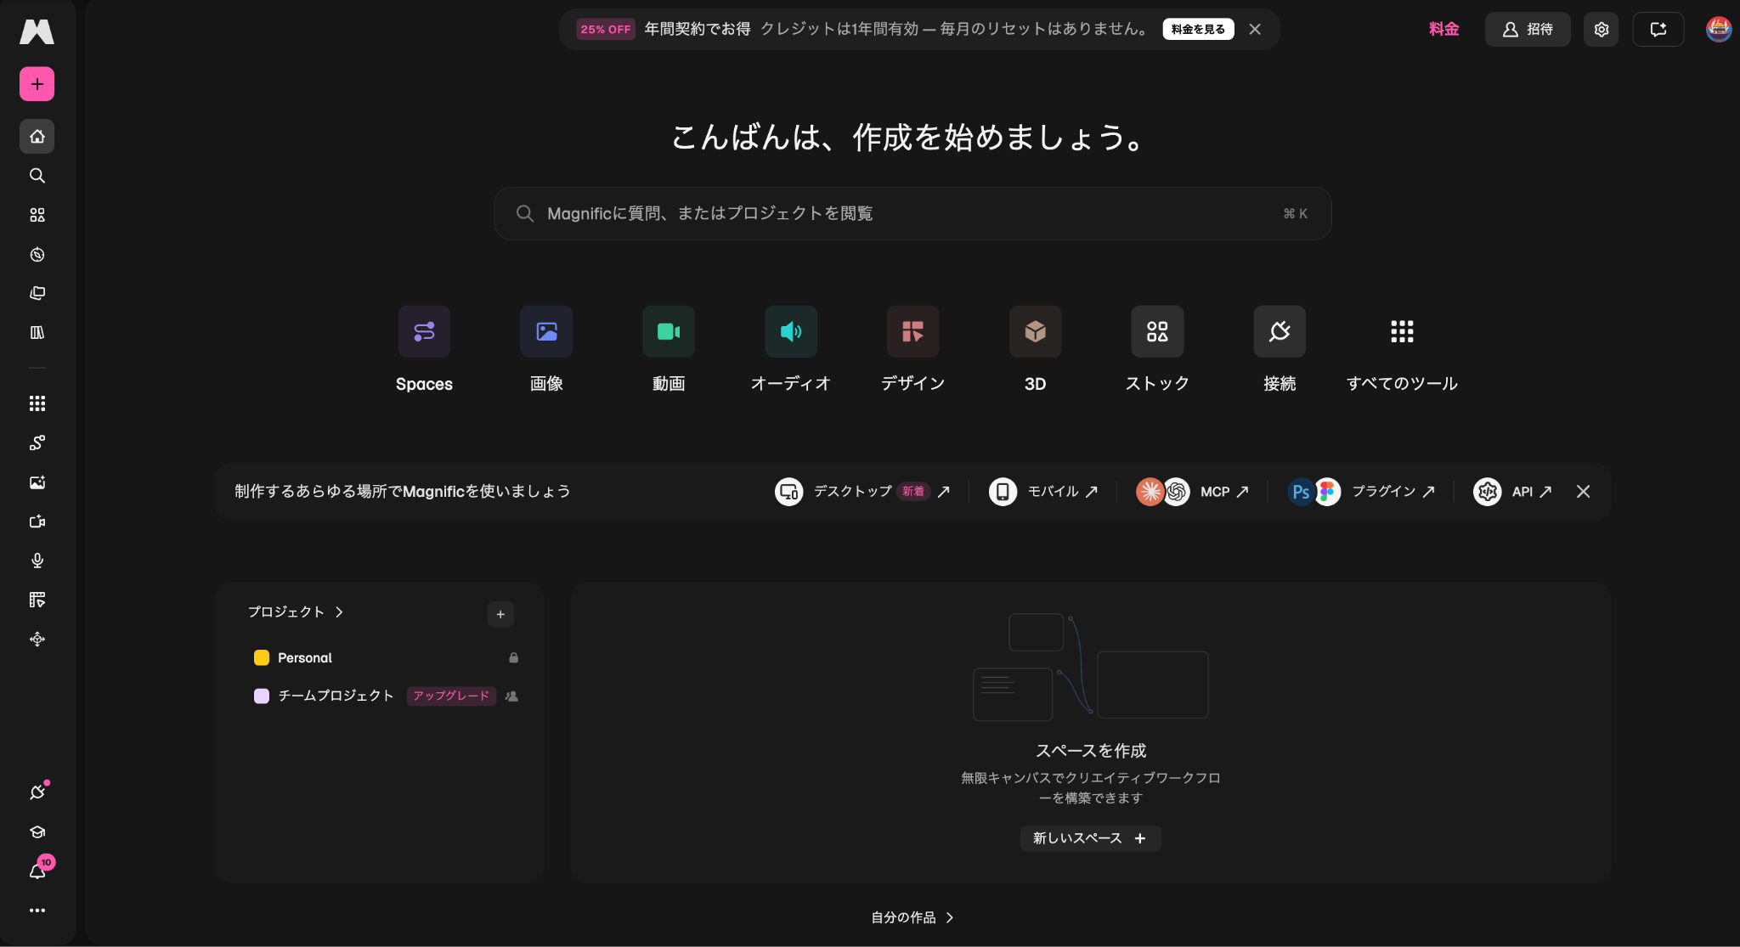This screenshot has width=1740, height=947.
Task: Click the user profile avatar
Action: click(x=1718, y=30)
